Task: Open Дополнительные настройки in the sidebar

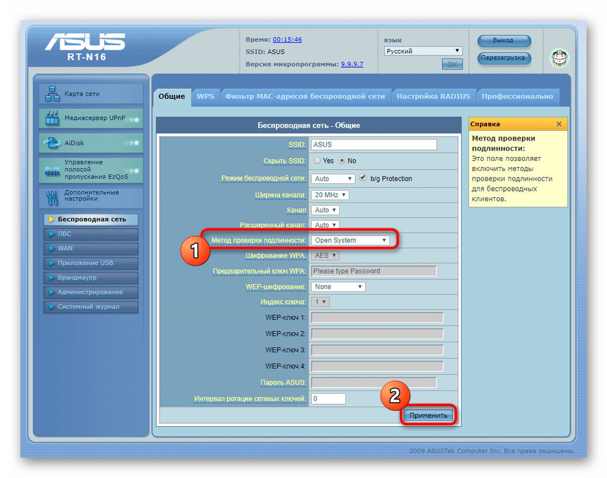Action: click(x=91, y=197)
